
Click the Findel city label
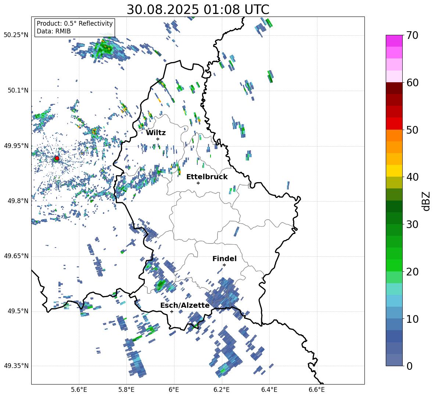224,259
